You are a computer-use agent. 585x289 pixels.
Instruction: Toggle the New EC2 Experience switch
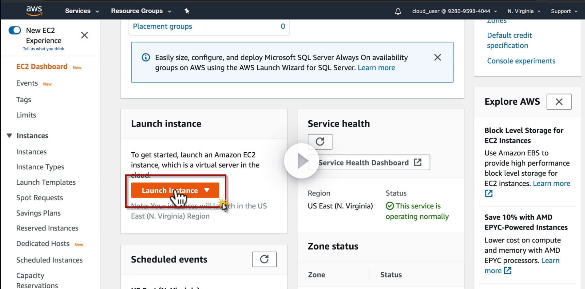click(15, 31)
